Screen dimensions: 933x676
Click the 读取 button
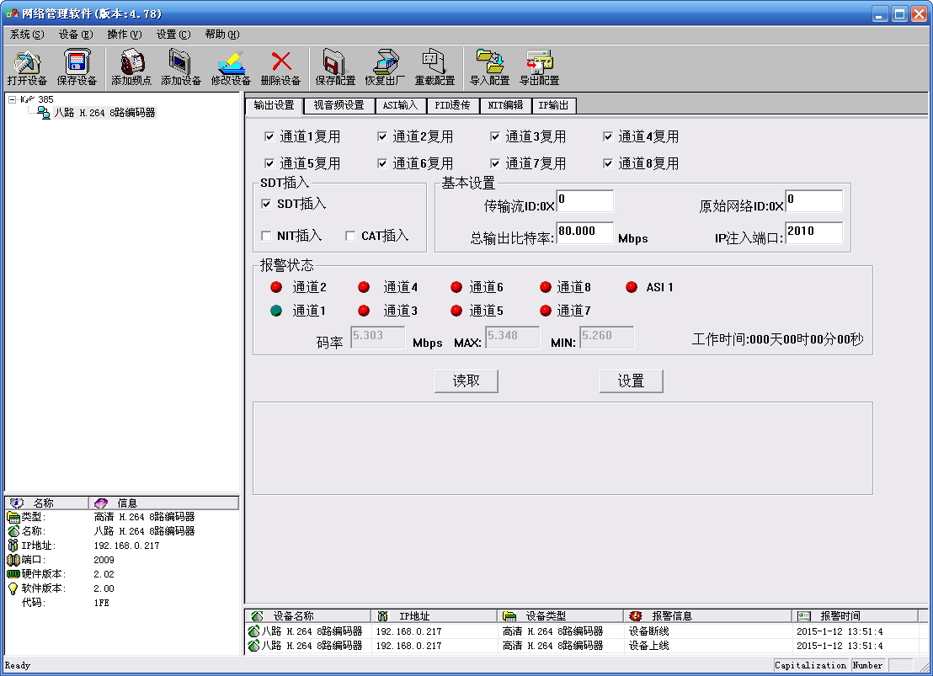(466, 381)
